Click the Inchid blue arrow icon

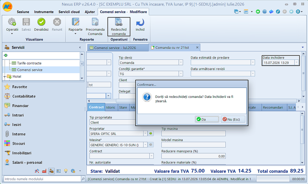tap(140, 22)
